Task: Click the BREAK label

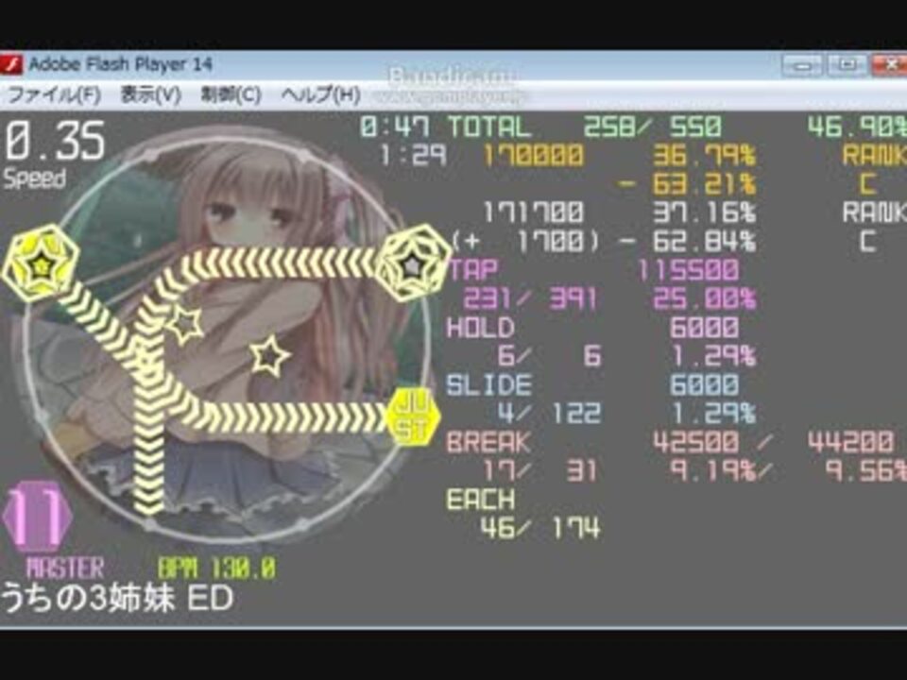Action: point(488,442)
